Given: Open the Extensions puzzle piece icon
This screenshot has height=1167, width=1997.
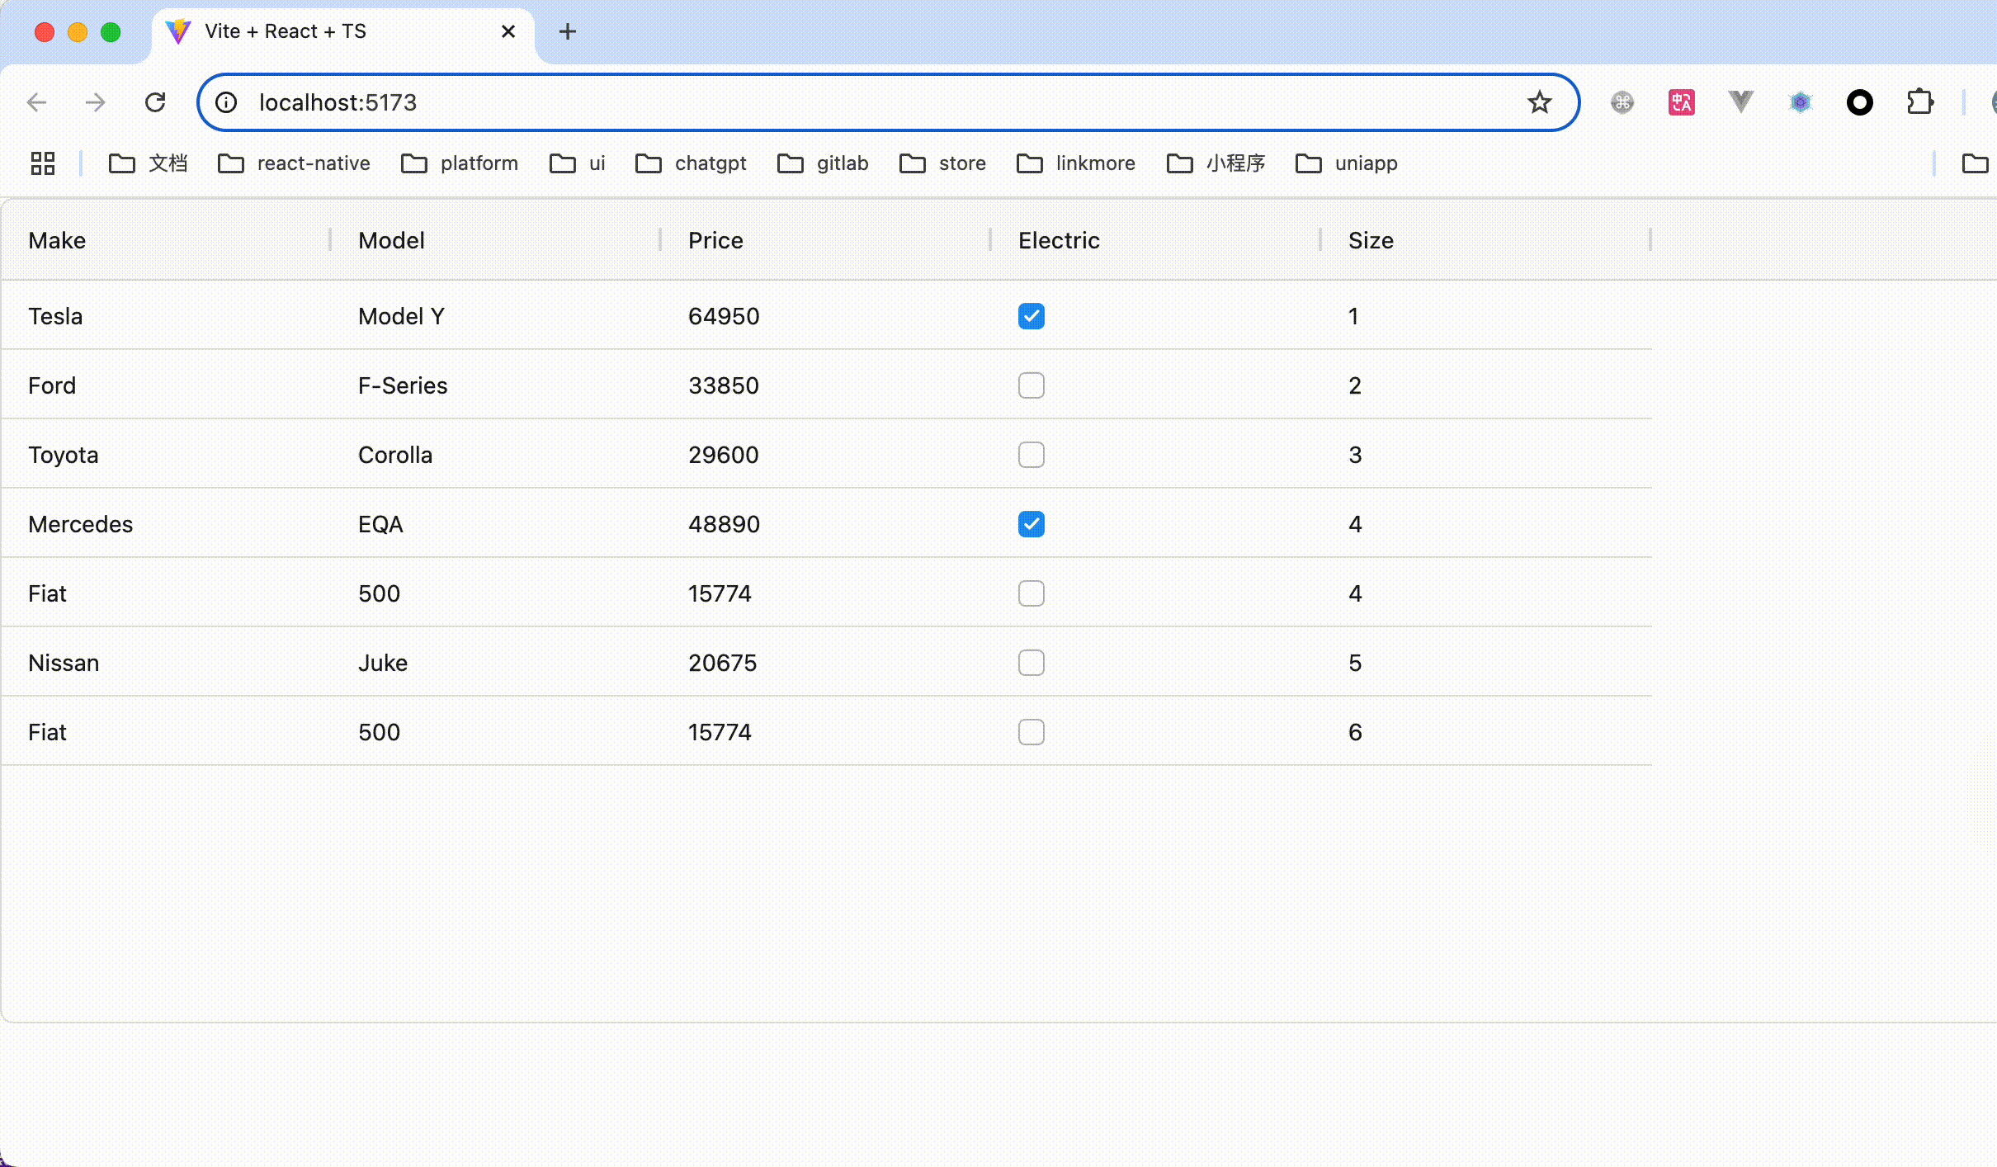Looking at the screenshot, I should [1920, 102].
